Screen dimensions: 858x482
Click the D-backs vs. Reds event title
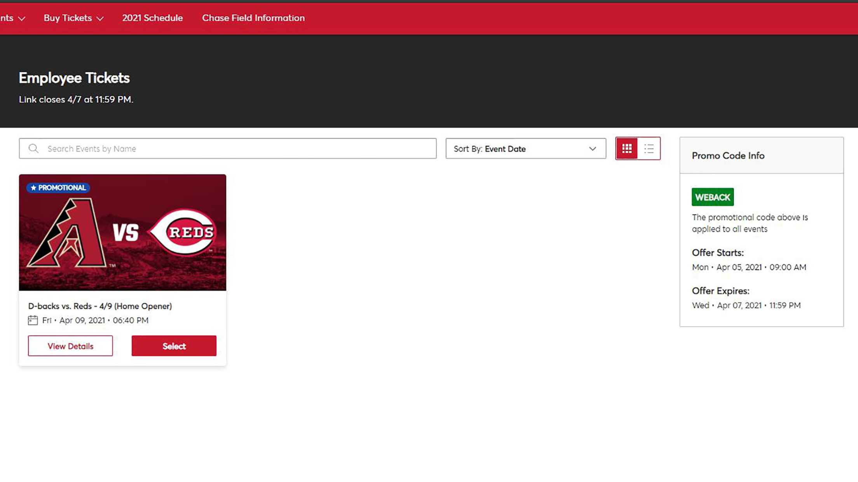tap(100, 306)
